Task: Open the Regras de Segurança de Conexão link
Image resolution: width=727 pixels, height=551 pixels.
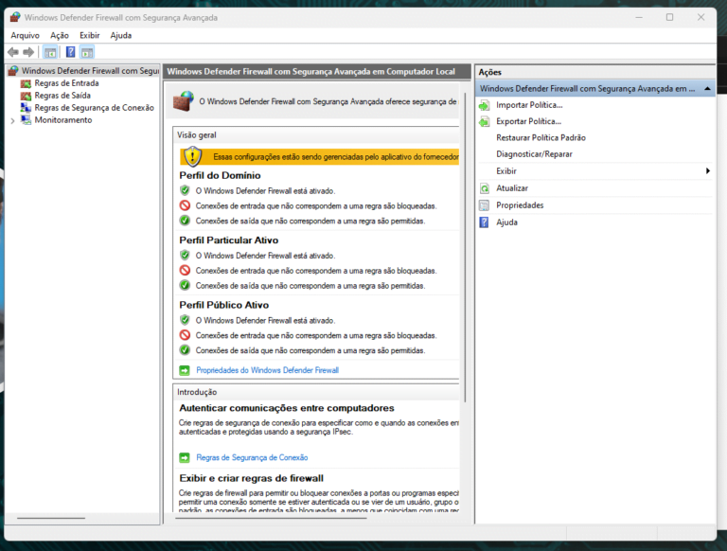Action: [252, 458]
